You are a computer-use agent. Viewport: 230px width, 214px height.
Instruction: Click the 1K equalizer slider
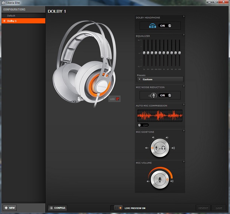pos(164,53)
